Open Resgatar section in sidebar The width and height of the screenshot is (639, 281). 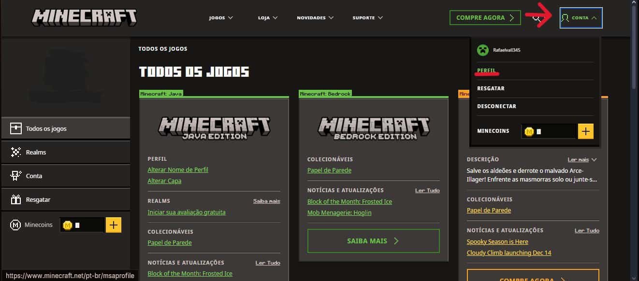pos(65,199)
